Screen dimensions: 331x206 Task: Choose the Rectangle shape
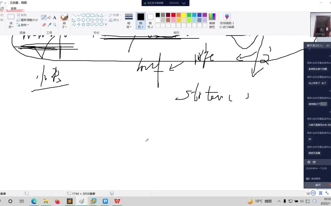click(x=88, y=15)
